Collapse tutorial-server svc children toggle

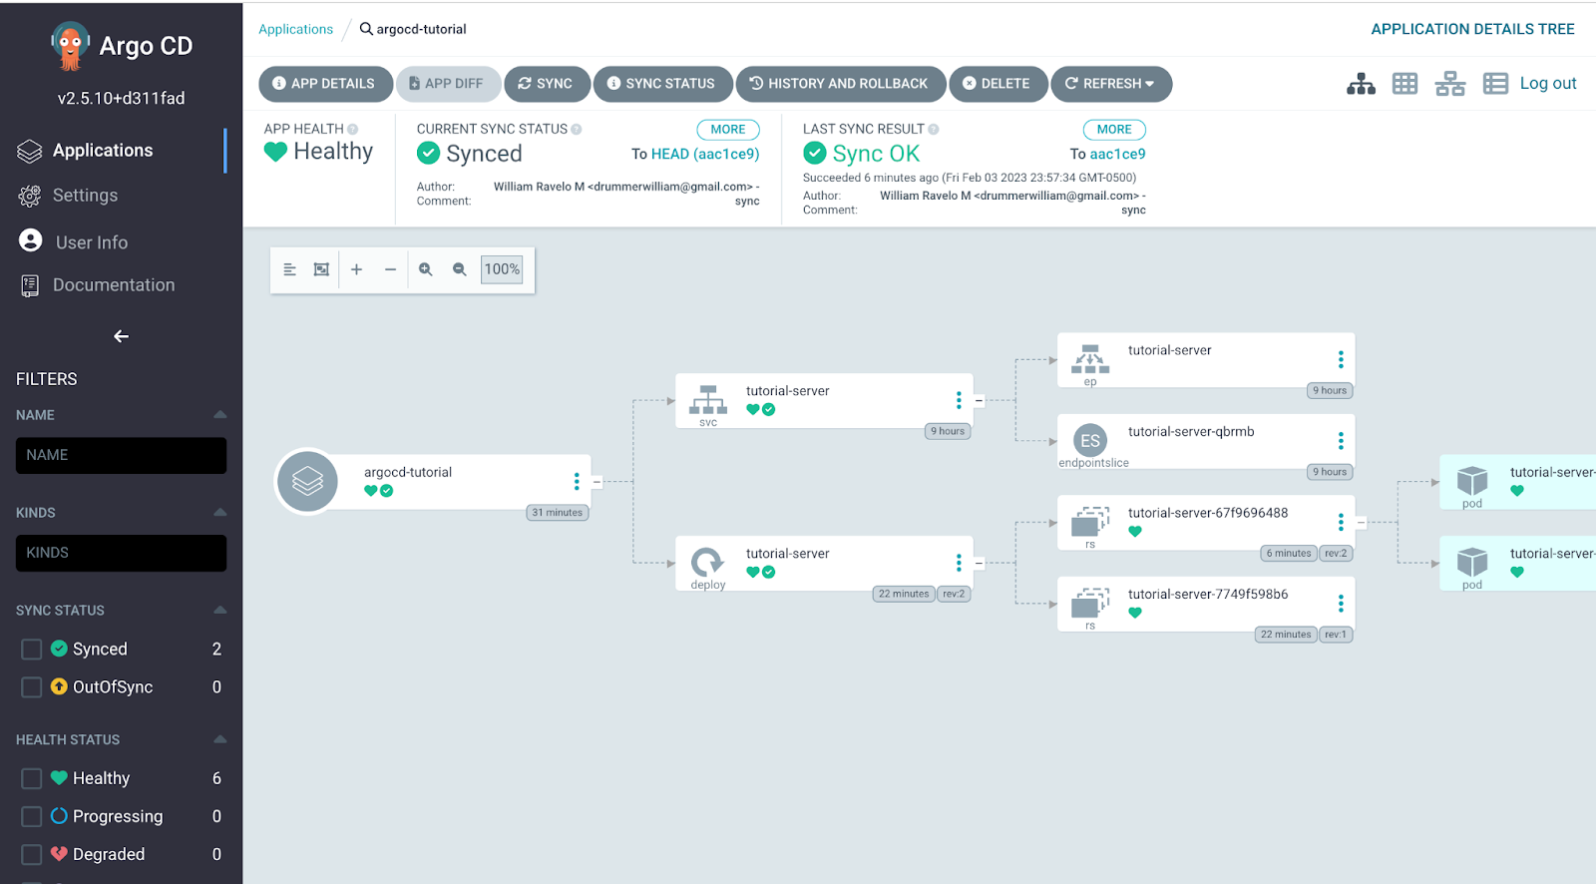(x=980, y=400)
